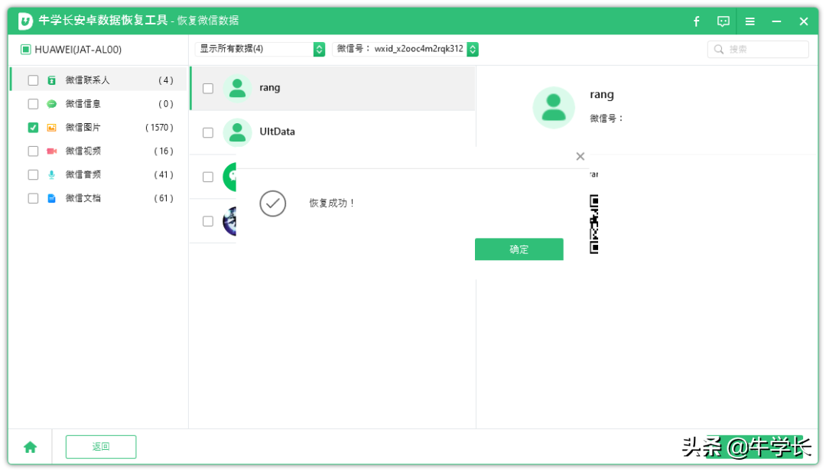This screenshot has height=472, width=826.
Task: Click rang's avatar in contact list
Action: click(238, 88)
